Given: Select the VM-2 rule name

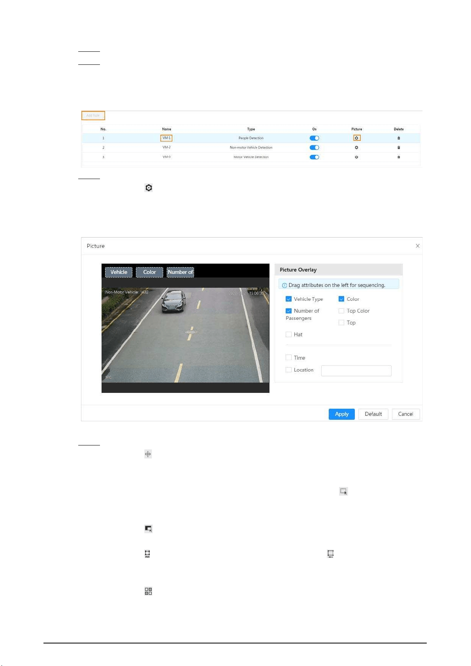Looking at the screenshot, I should click(166, 147).
